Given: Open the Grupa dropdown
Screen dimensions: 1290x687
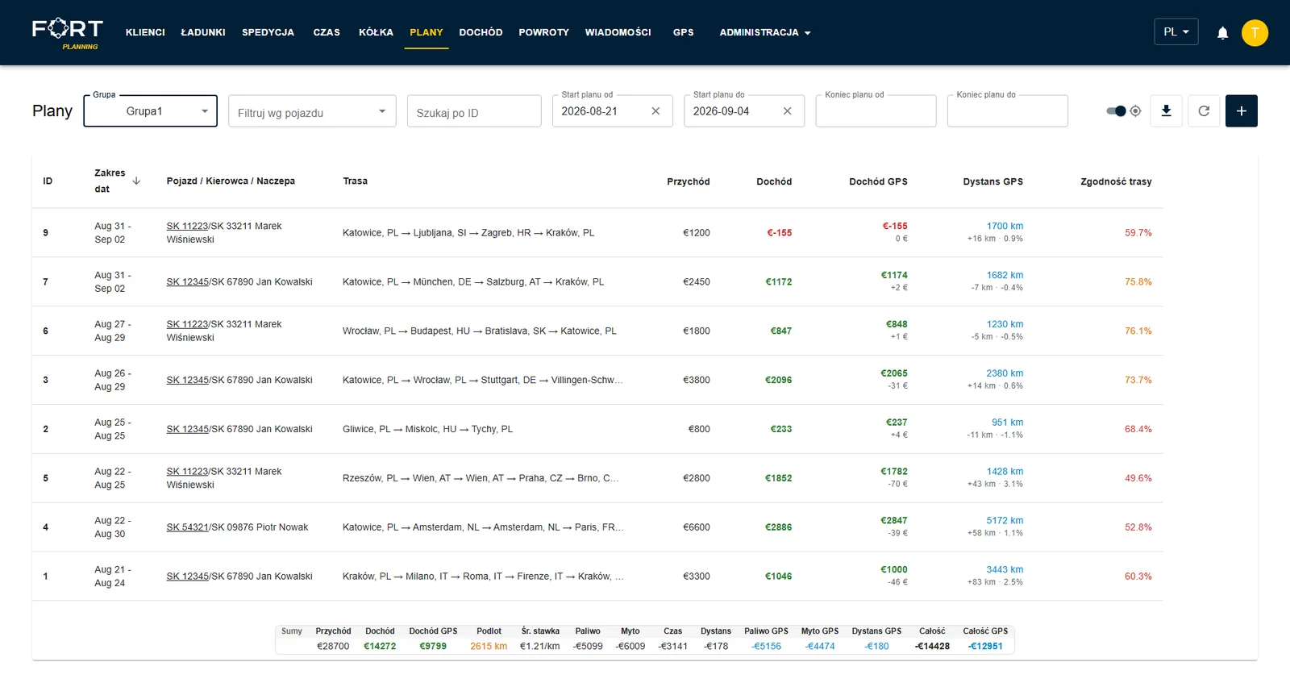Looking at the screenshot, I should (x=150, y=111).
